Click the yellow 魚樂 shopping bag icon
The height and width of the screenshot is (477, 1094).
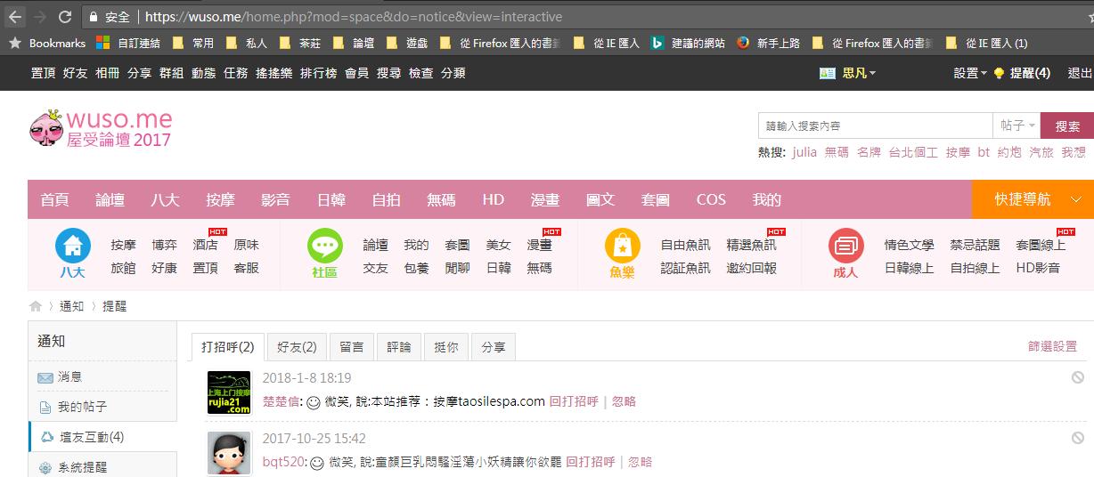pos(622,246)
